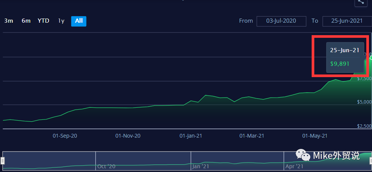
Task: Select the 6m time range
Action: [26, 21]
